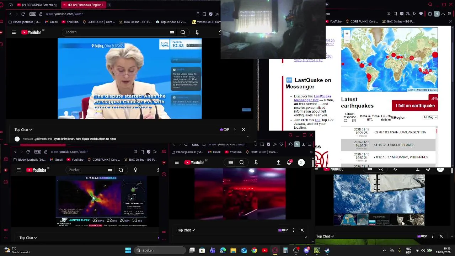Open account avatar S in red video window

tap(301, 162)
